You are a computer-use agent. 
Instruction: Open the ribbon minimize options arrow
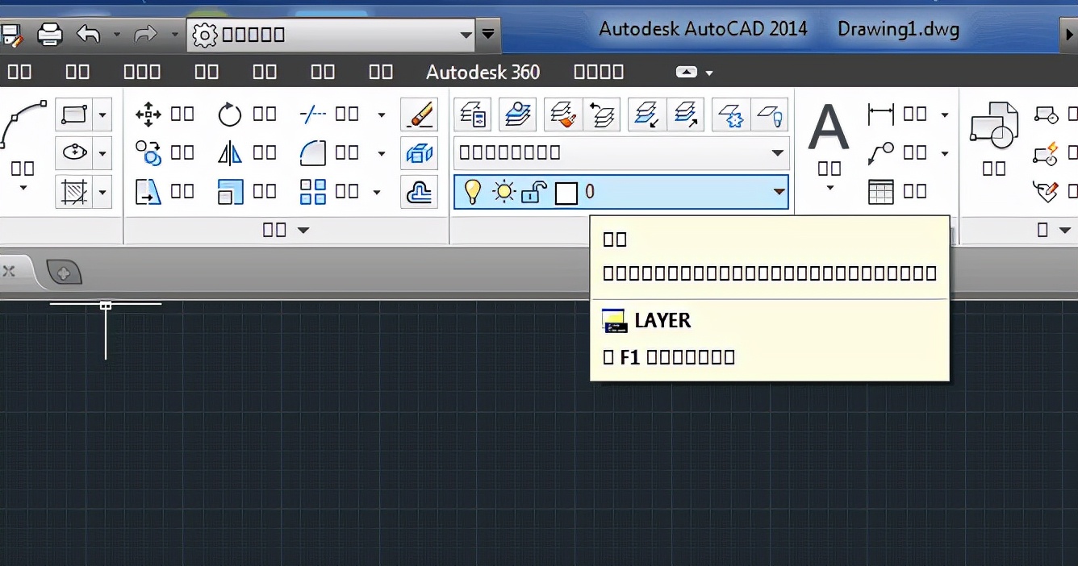point(709,73)
